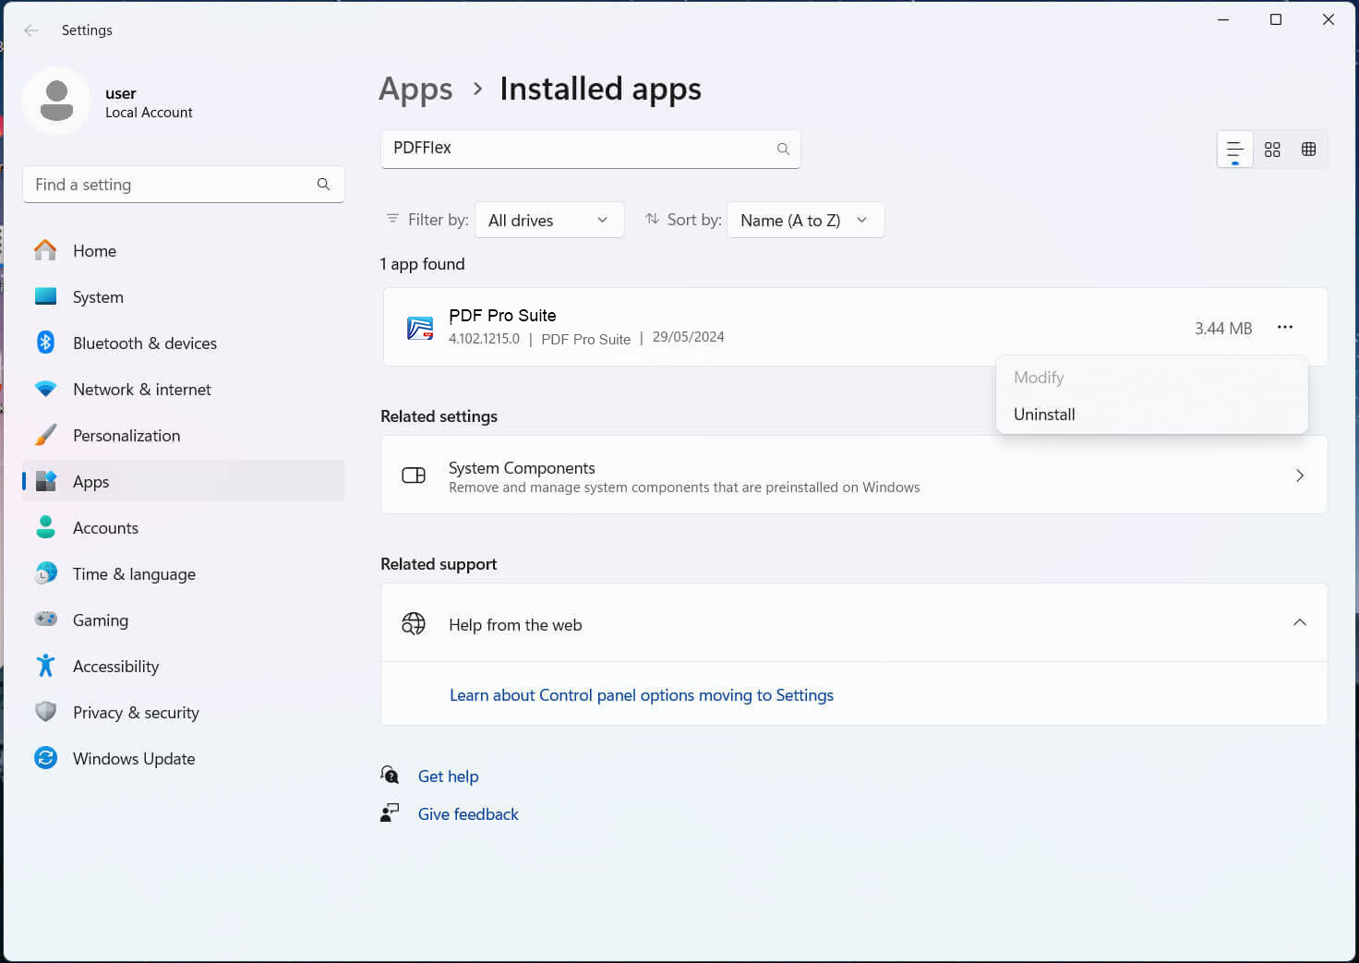Click the version number 4.102.1215.0

pos(484,339)
